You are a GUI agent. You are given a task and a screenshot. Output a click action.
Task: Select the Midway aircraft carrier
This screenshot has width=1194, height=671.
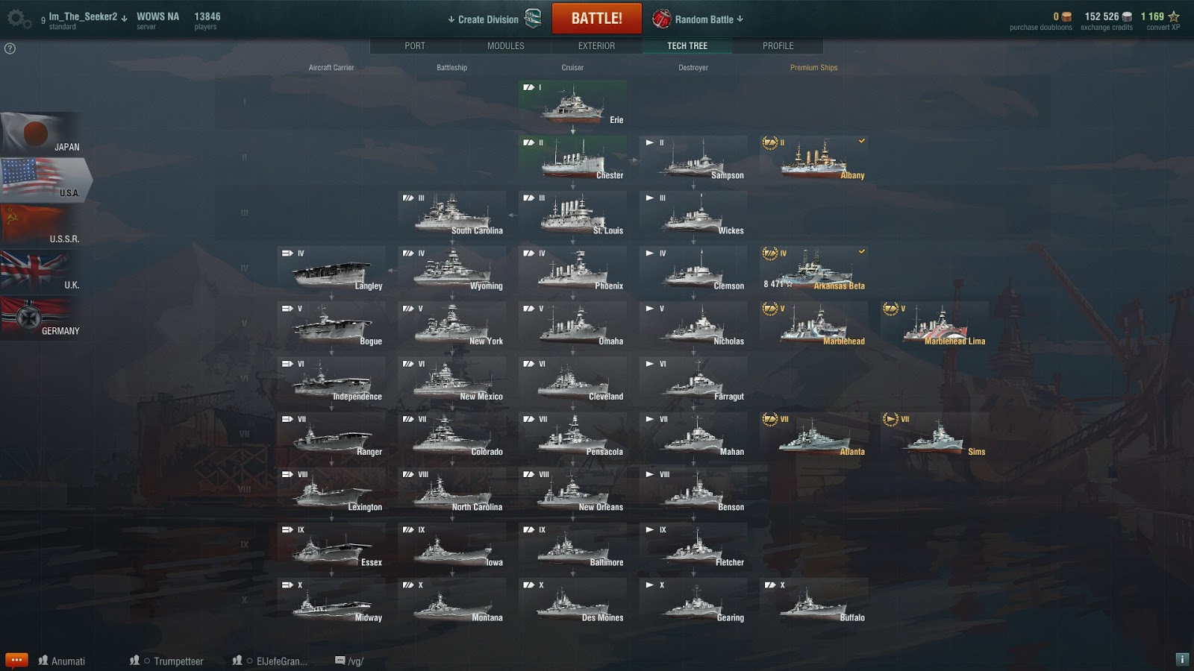pyautogui.click(x=331, y=602)
